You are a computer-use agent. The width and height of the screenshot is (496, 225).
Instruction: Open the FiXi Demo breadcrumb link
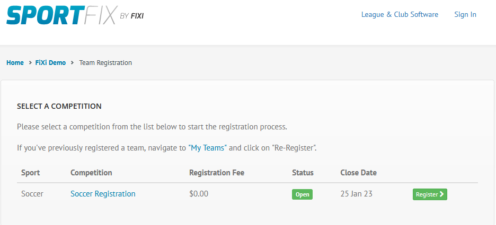click(51, 63)
